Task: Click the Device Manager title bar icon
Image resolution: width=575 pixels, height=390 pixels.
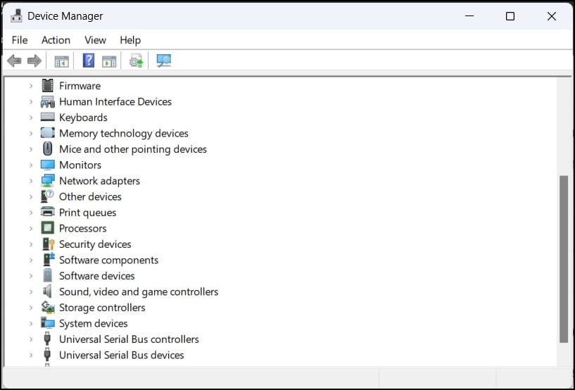Action: 16,16
